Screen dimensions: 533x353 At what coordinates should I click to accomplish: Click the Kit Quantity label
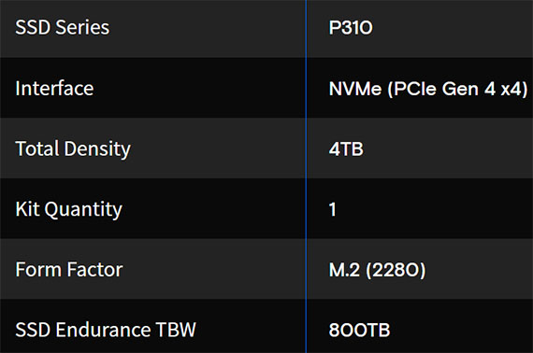68,210
